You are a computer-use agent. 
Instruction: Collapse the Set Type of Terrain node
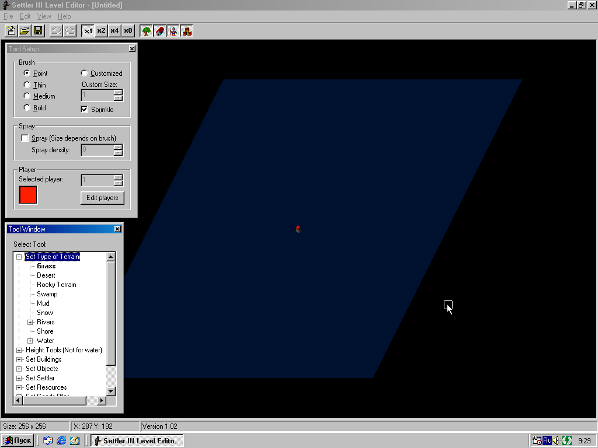pos(19,257)
